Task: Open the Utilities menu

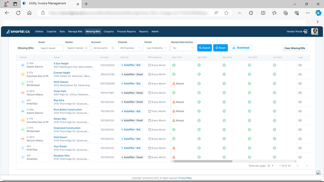Action: (39, 31)
